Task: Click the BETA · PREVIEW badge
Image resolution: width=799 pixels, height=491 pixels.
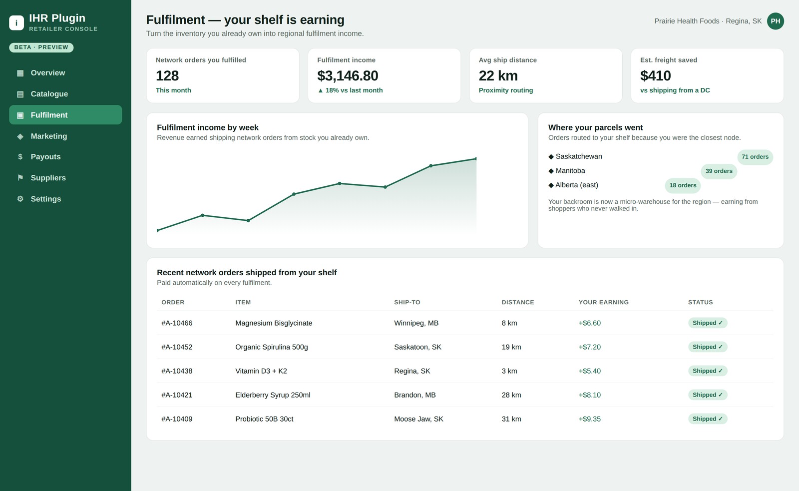Action: [41, 47]
